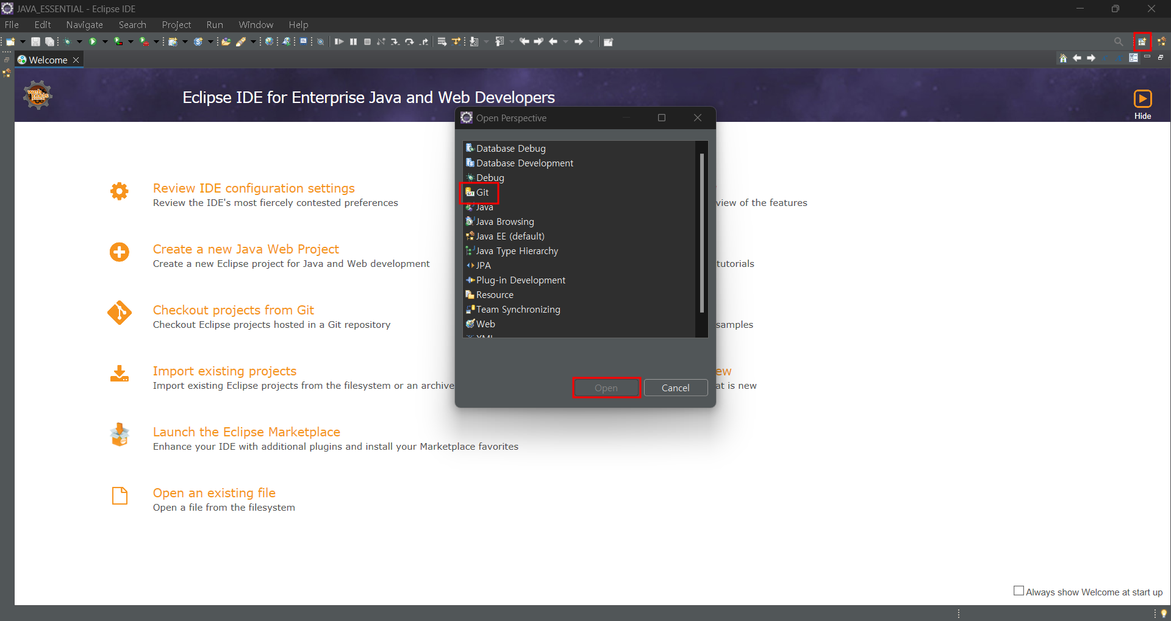Close the Welcome tab
Screen dimensions: 1171x621
(76, 60)
